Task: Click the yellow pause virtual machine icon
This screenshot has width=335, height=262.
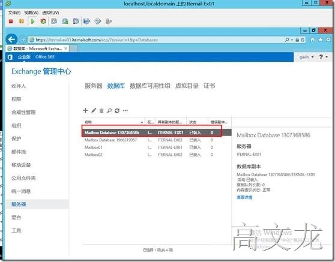Action: 22,21
